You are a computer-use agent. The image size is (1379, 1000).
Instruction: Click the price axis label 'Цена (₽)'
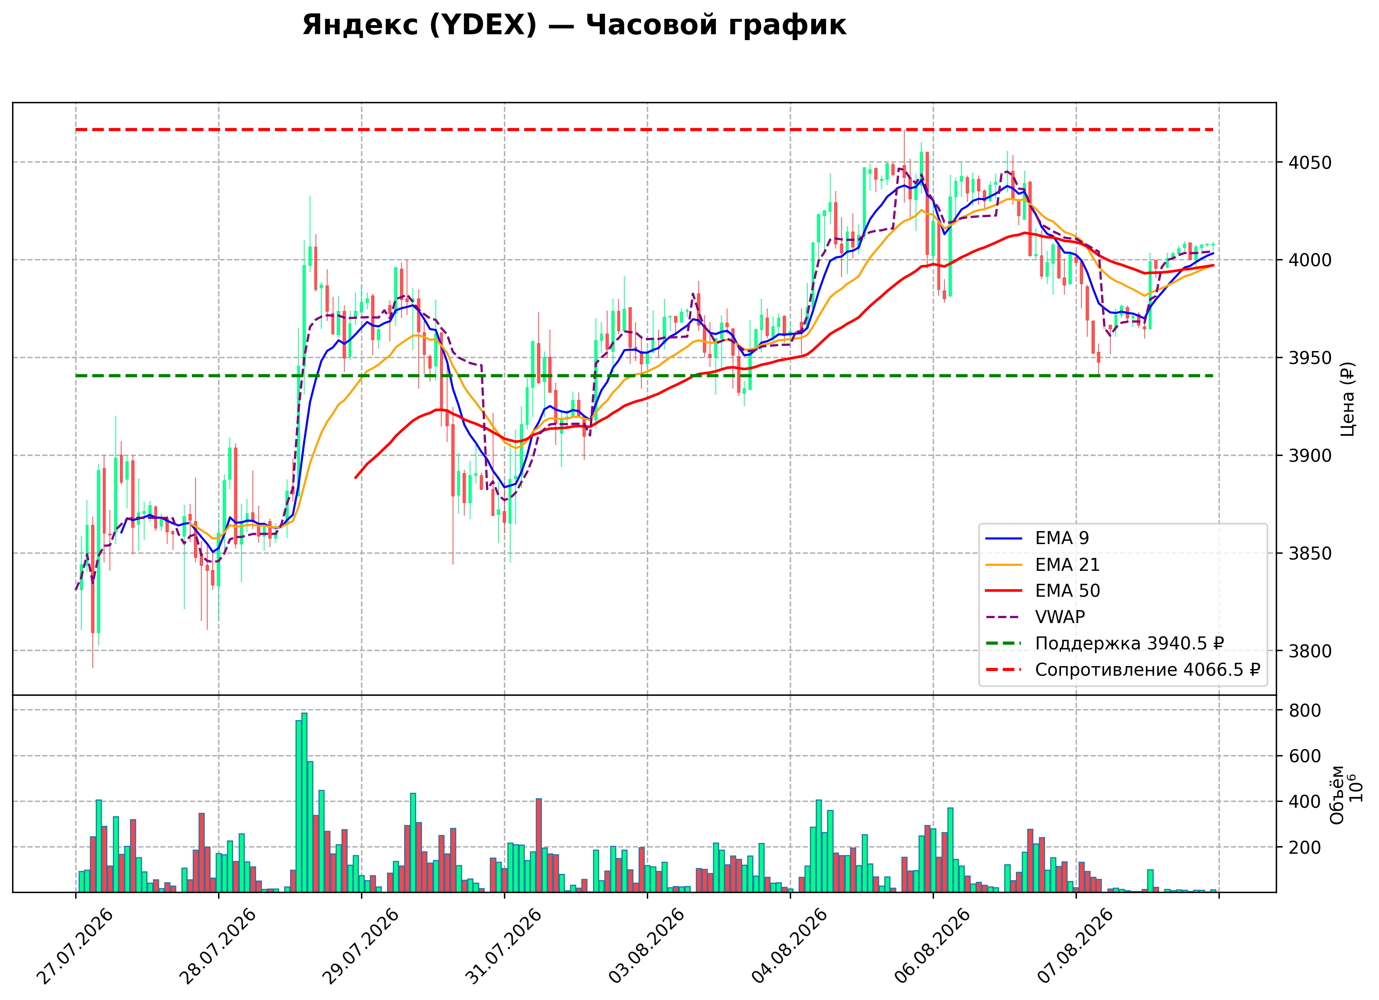1348,399
